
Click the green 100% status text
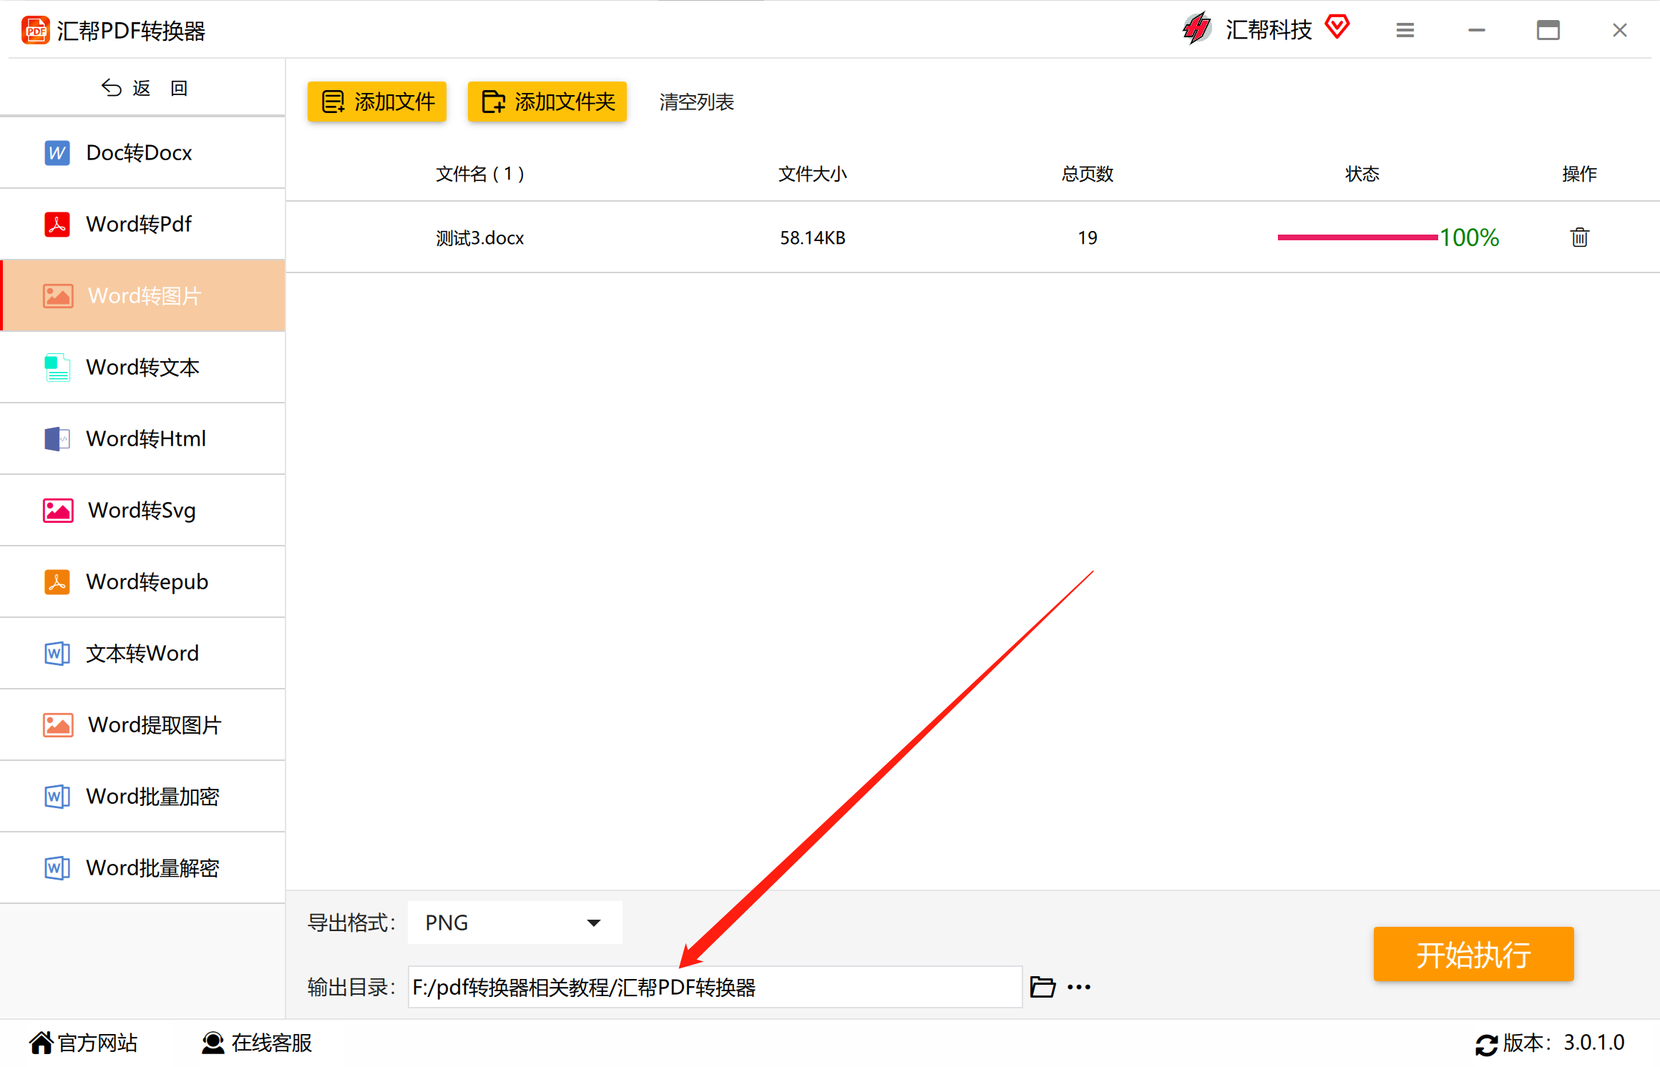click(1470, 237)
